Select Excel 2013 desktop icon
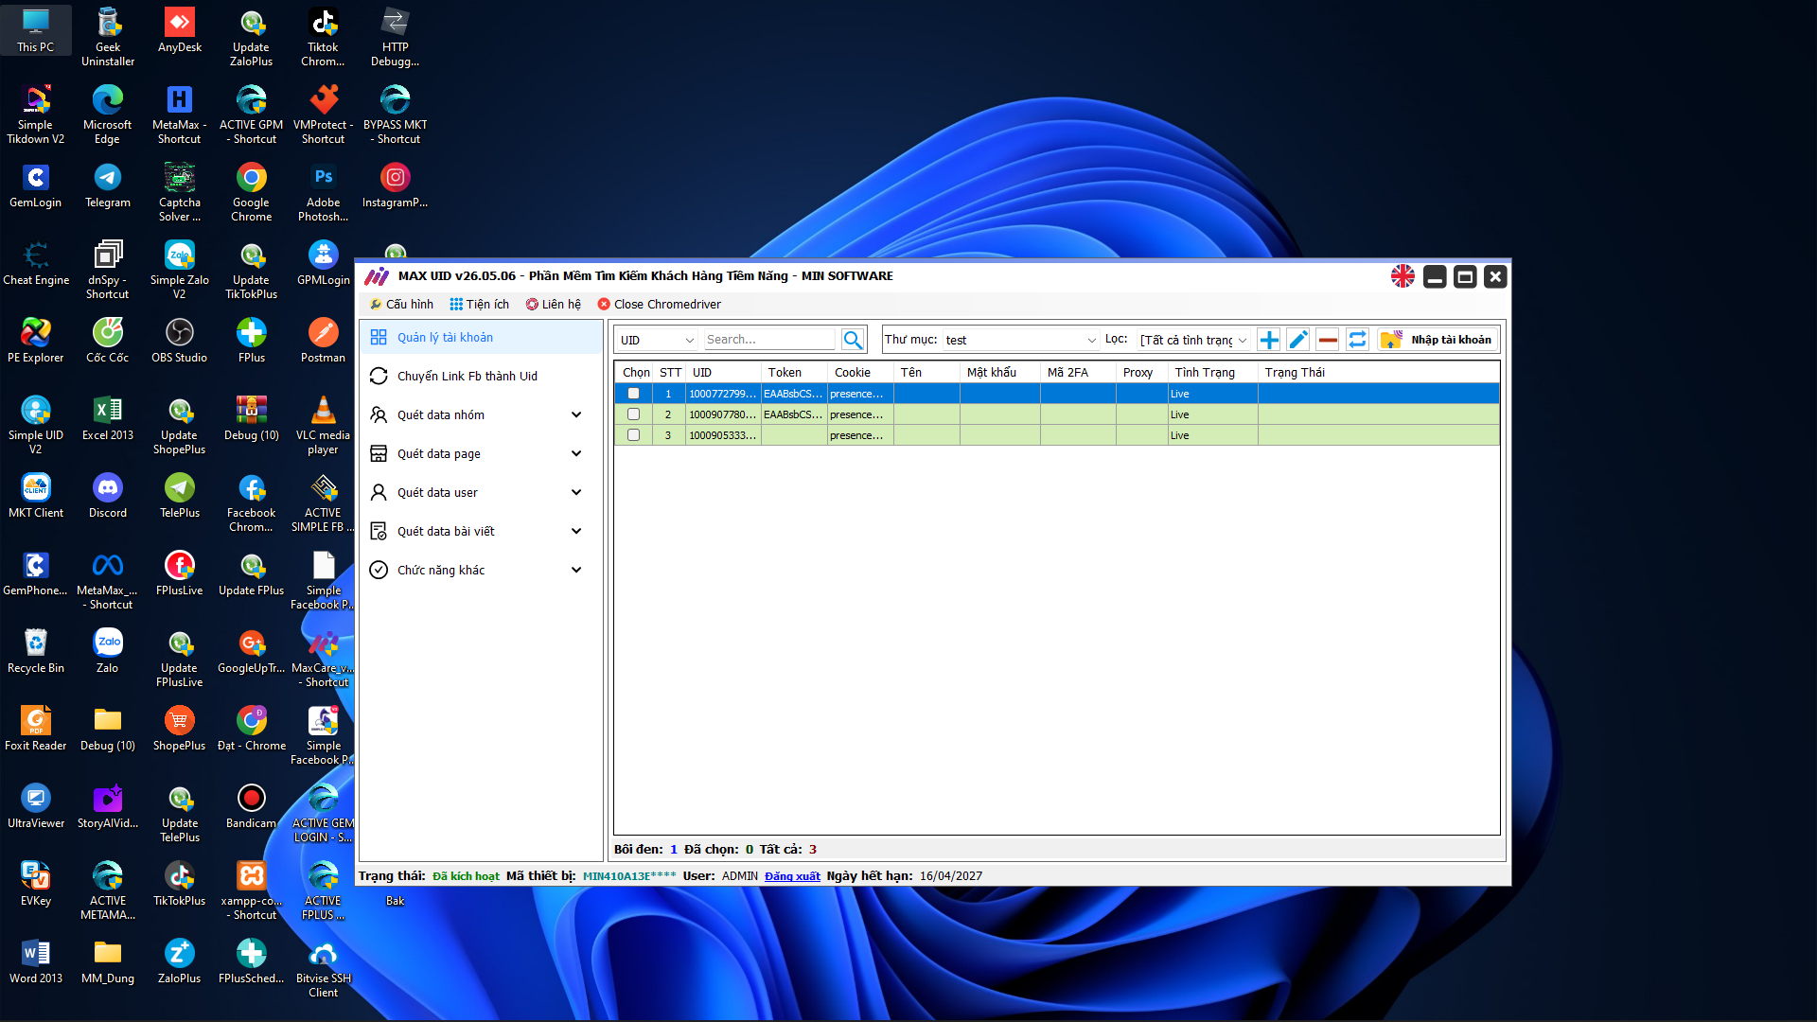This screenshot has height=1022, width=1817. (108, 418)
